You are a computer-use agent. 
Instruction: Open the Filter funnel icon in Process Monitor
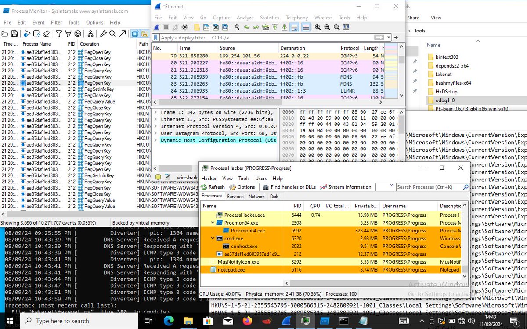(58, 34)
